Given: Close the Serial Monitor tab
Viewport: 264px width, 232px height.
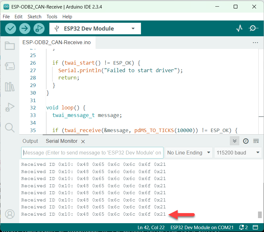Looking at the screenshot, I should click(83, 142).
